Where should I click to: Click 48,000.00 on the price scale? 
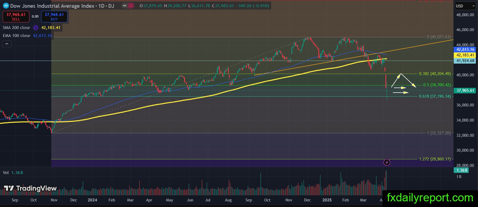click(465, 15)
